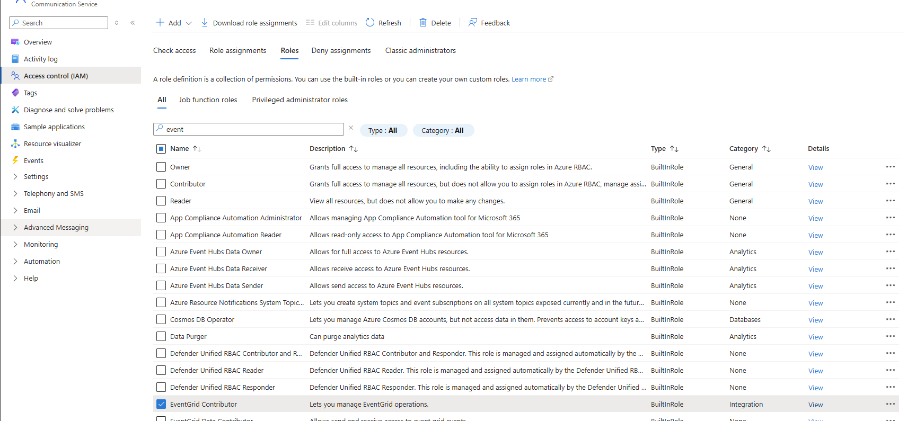Sort by the Type column arrows
907x421 pixels.
(x=674, y=149)
